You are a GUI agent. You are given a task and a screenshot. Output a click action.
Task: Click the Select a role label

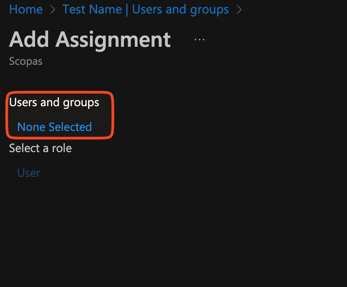[40, 148]
